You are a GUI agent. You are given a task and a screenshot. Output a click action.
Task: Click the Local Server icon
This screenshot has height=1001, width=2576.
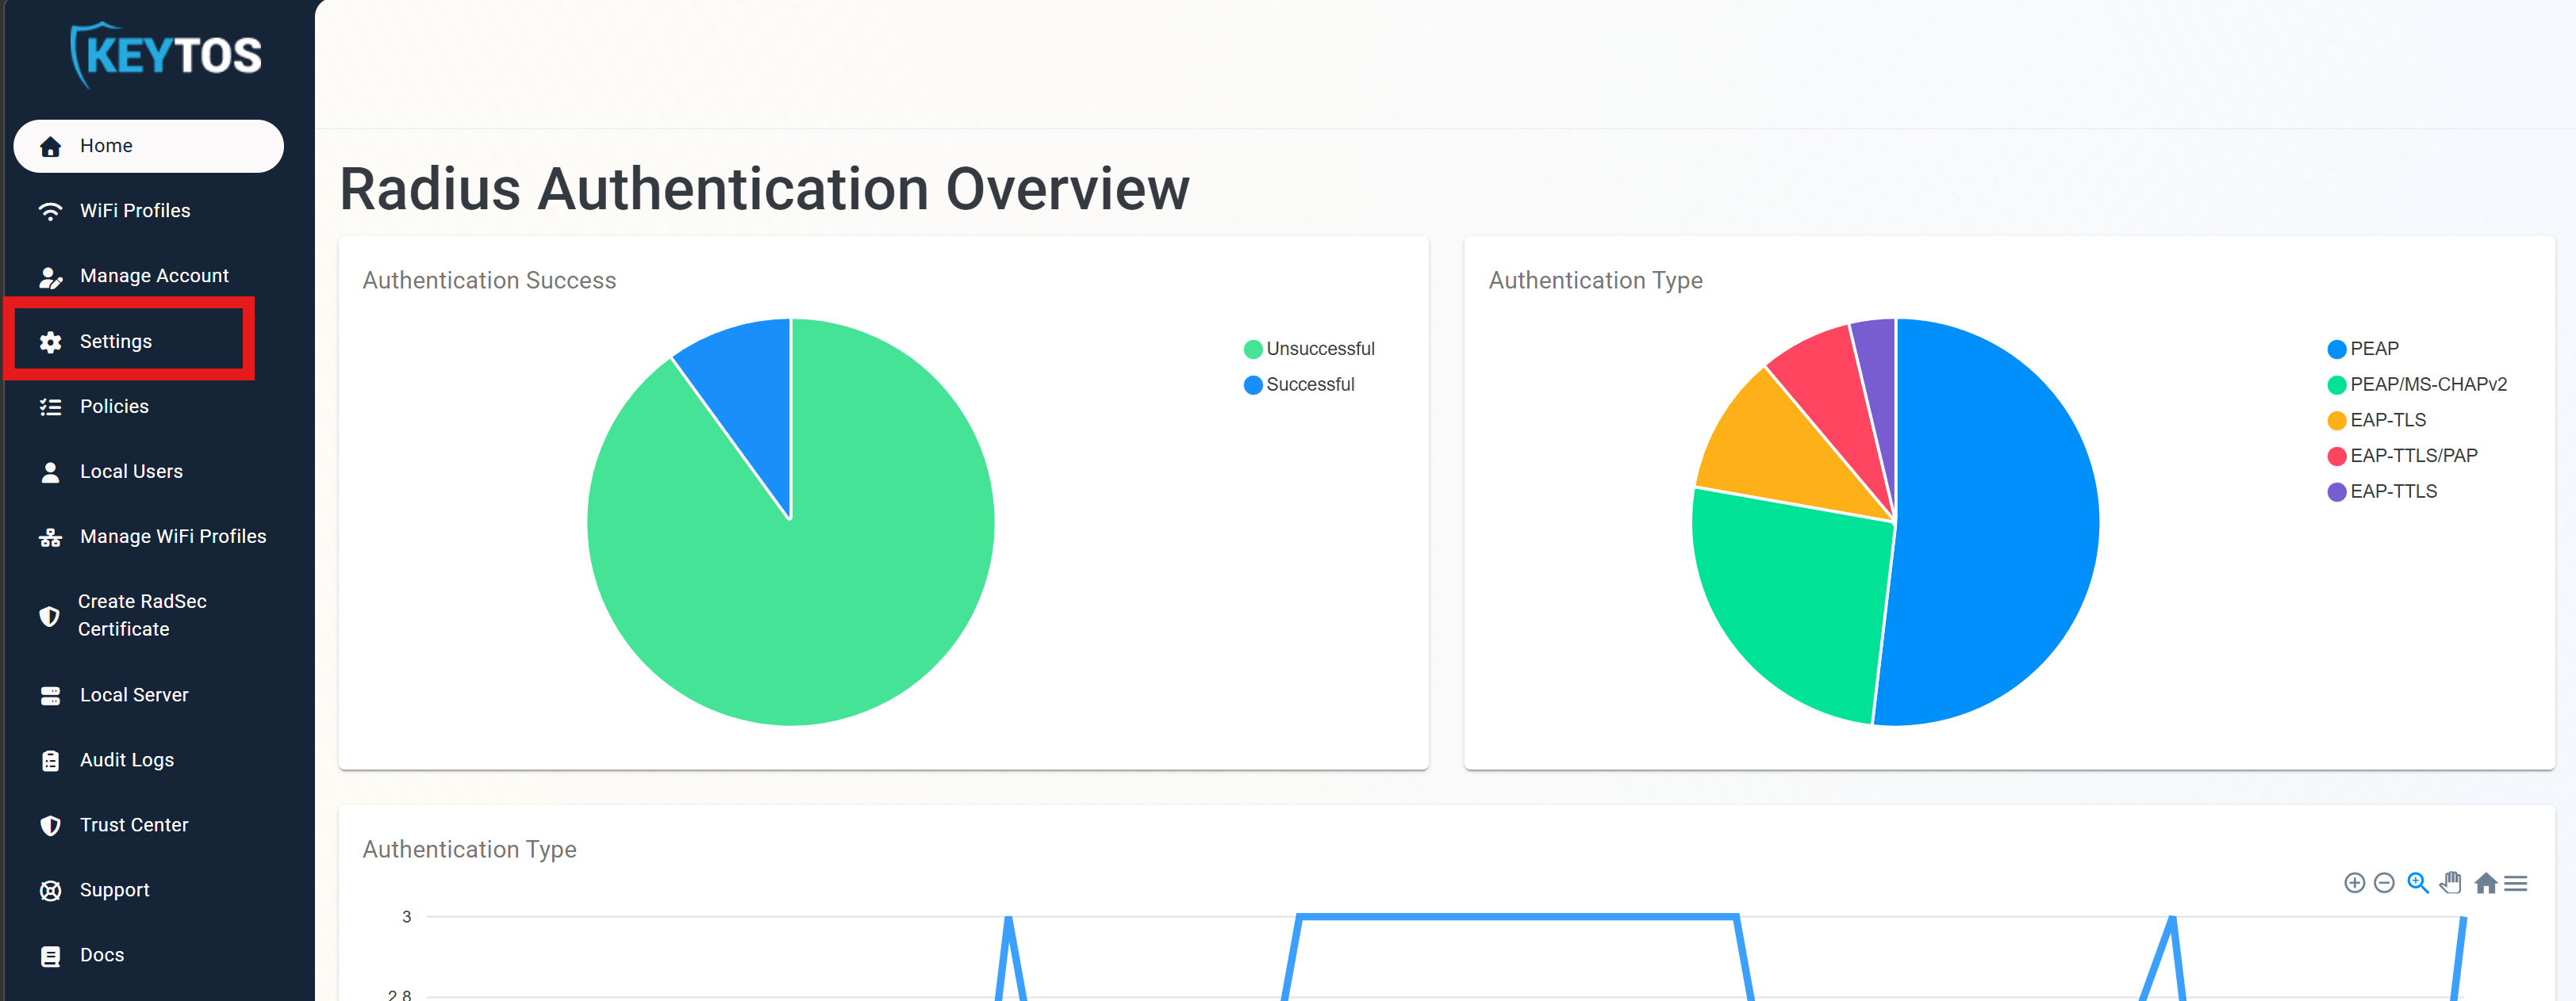[50, 695]
